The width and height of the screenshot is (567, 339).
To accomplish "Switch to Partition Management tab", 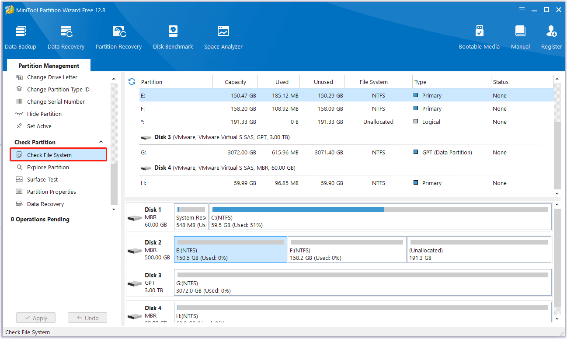I will (x=49, y=66).
